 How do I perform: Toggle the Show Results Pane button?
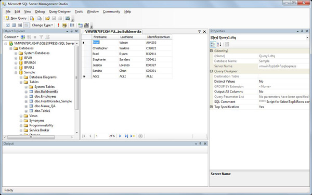pos(27,25)
